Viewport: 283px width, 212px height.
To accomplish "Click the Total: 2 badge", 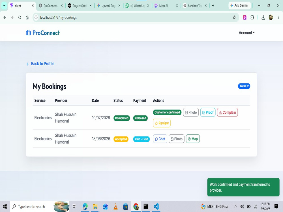I will [x=244, y=86].
